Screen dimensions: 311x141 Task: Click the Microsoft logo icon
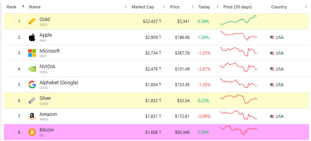[x=32, y=53]
